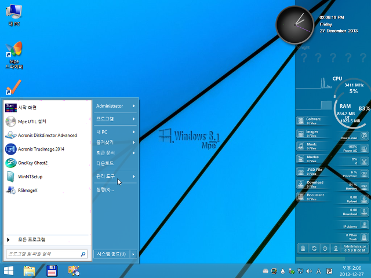
Task: Launch Mpe UTIL 설치 from the start menu
Action: [48, 122]
